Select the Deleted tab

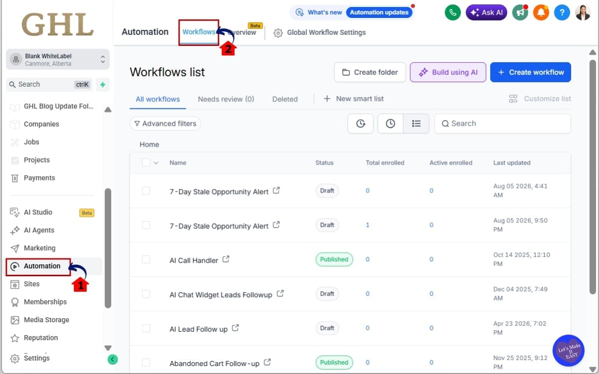click(x=285, y=99)
